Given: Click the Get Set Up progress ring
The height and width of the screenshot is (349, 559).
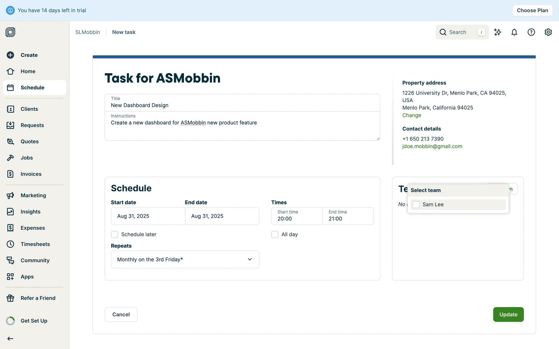Looking at the screenshot, I should [x=10, y=321].
